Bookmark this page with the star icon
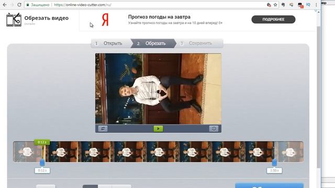Screen dimensions: 335x188 [275, 5]
